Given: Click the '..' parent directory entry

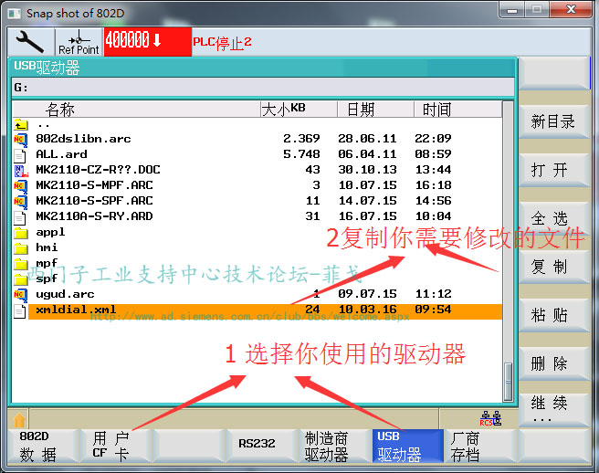Looking at the screenshot, I should tap(44, 124).
